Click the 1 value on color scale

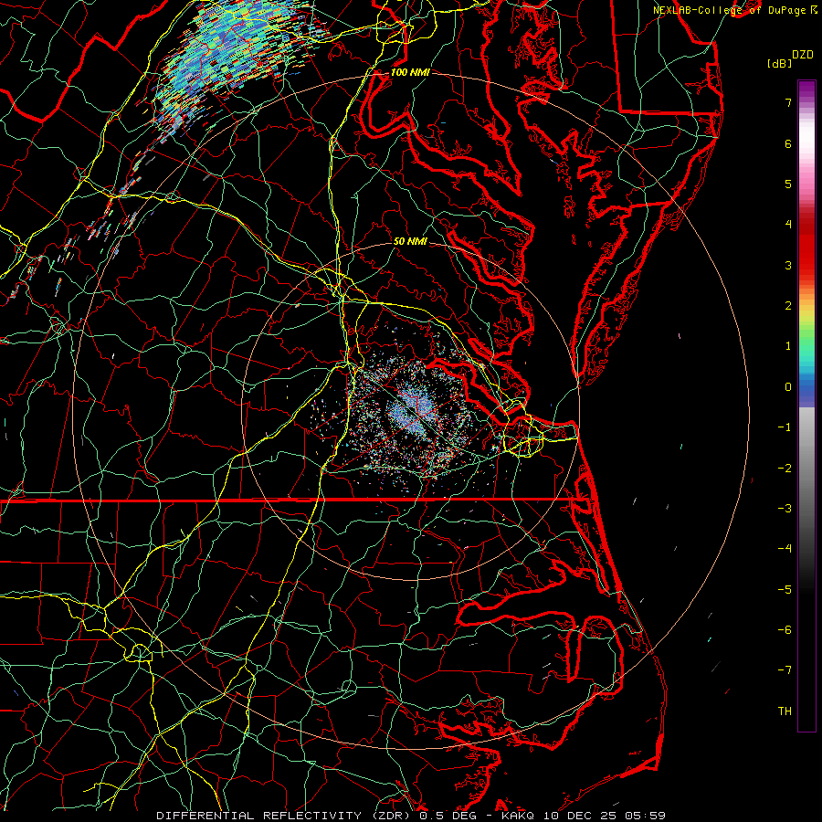point(788,346)
